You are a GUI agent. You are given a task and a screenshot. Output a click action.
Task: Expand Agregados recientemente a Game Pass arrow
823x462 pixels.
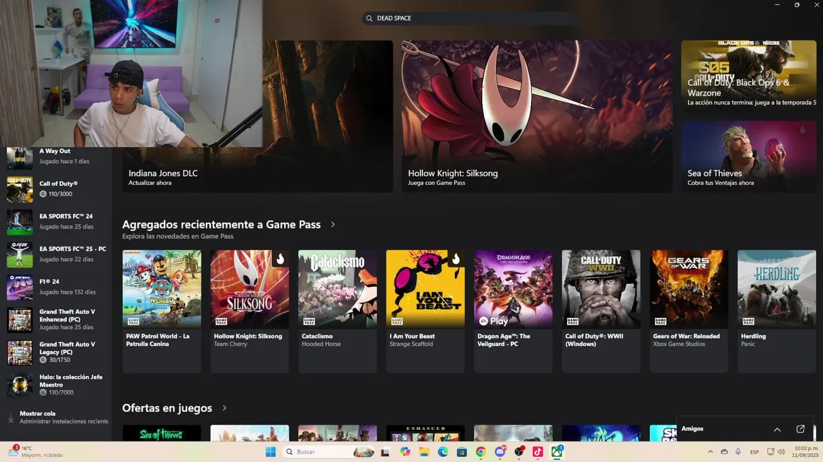coord(332,225)
